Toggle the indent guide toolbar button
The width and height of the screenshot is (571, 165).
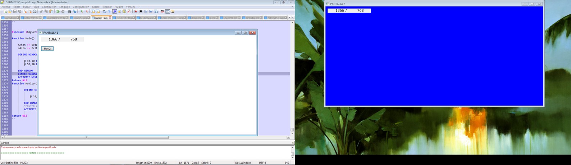pyautogui.click(x=114, y=11)
